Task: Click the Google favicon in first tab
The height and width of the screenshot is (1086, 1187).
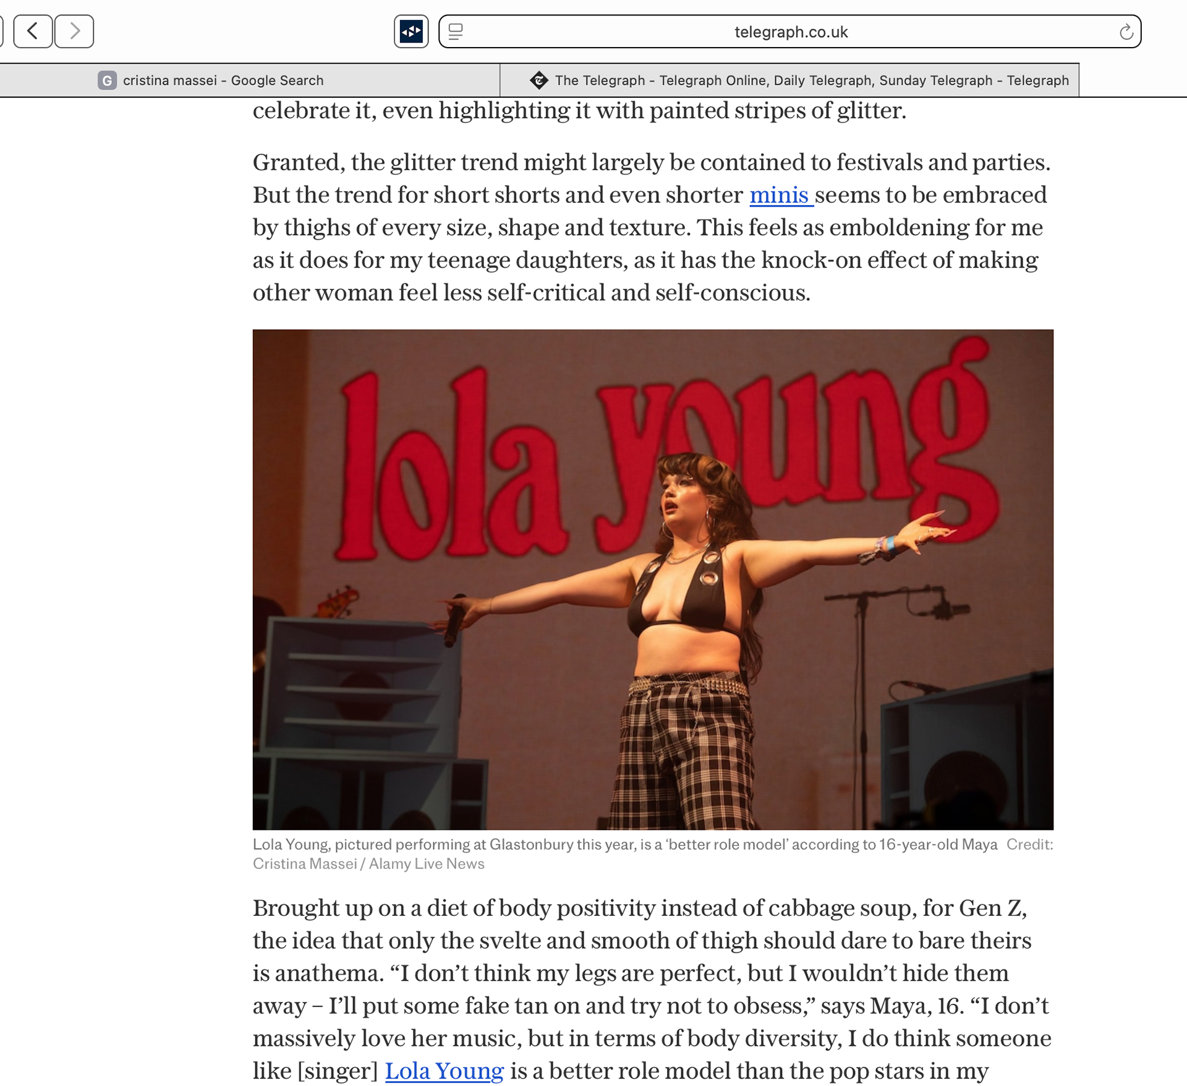Action: coord(107,80)
